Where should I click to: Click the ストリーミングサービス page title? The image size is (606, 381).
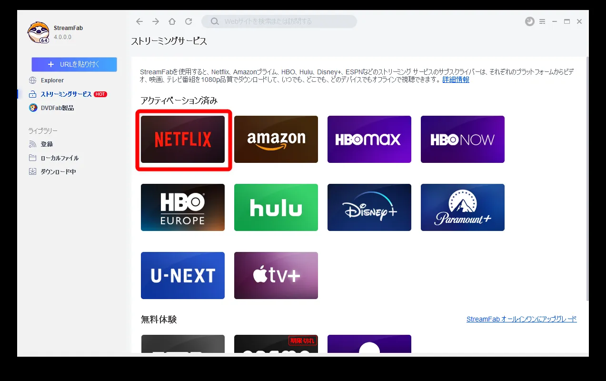169,41
